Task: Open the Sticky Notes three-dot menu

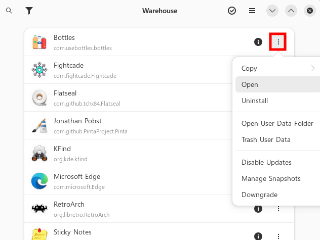Action: [278, 236]
